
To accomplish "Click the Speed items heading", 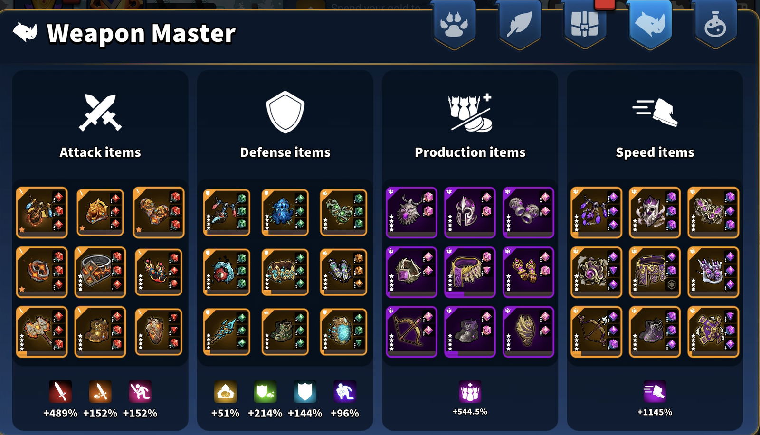I will click(x=655, y=152).
